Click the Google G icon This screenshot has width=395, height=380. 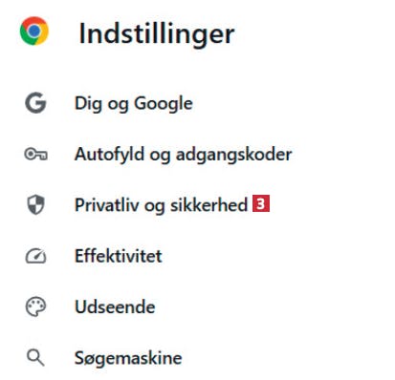coord(35,103)
